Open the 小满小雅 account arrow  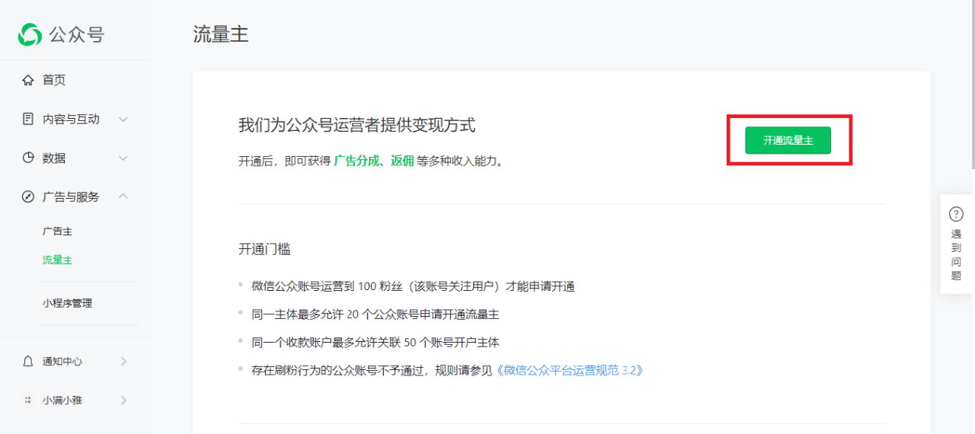[123, 400]
